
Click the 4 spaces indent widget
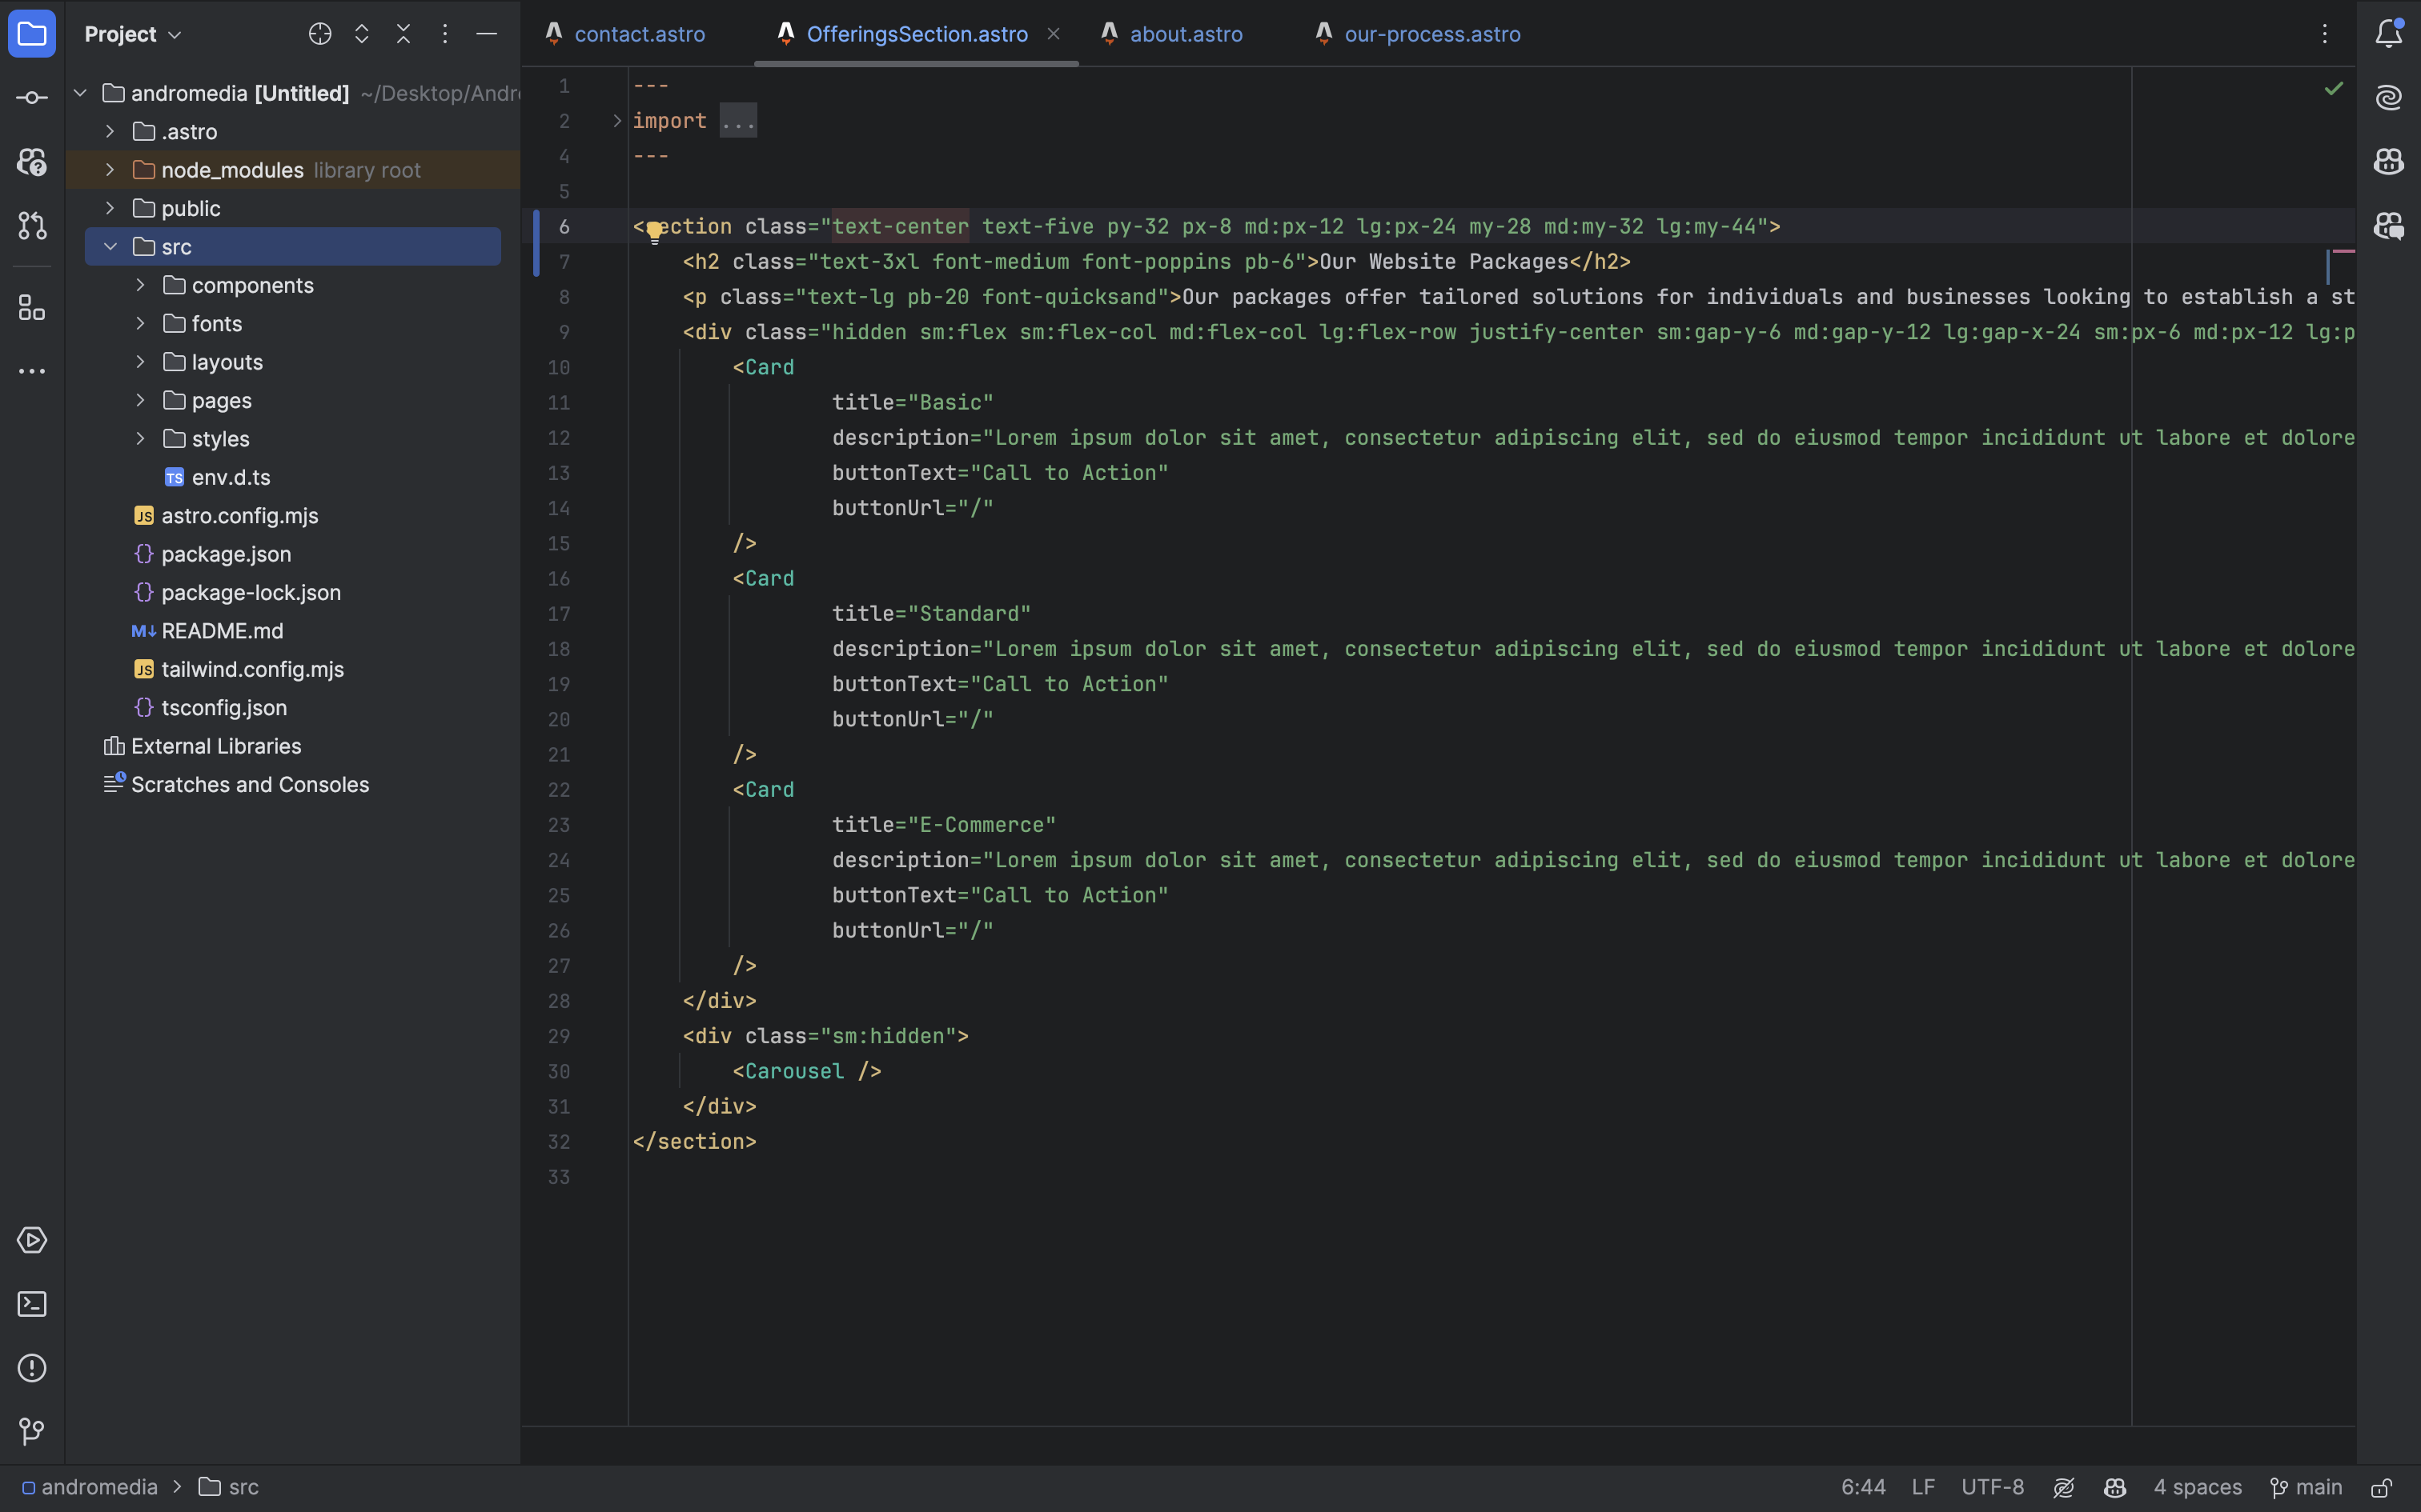pyautogui.click(x=2197, y=1487)
